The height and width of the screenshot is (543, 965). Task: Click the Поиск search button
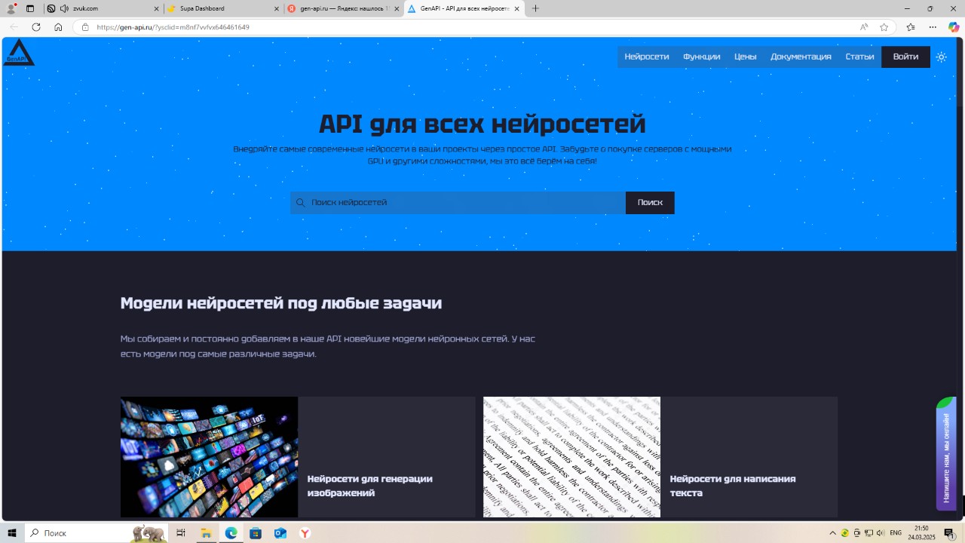click(x=650, y=203)
